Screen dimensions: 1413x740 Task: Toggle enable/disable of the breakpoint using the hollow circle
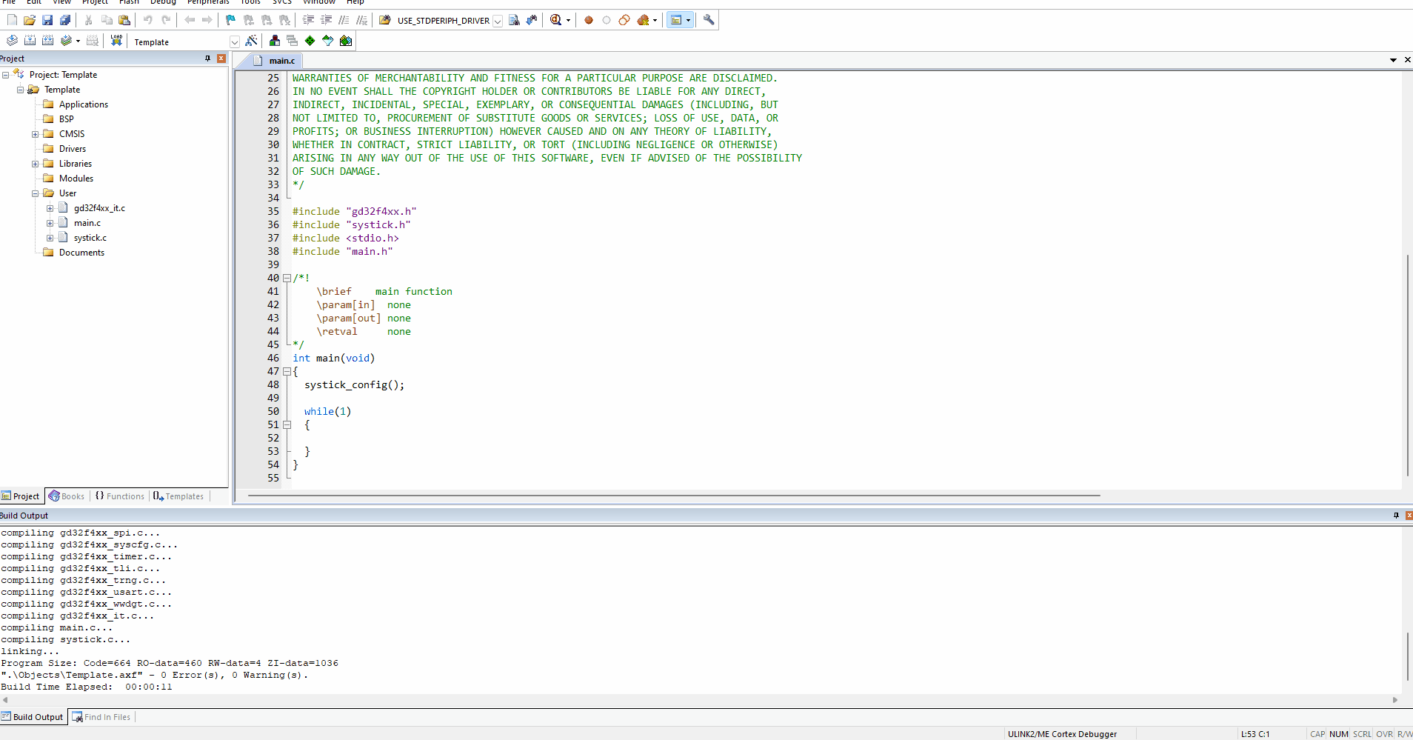607,20
